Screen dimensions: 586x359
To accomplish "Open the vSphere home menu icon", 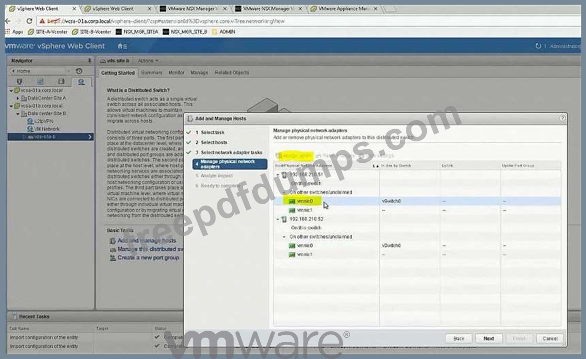I will (x=122, y=46).
